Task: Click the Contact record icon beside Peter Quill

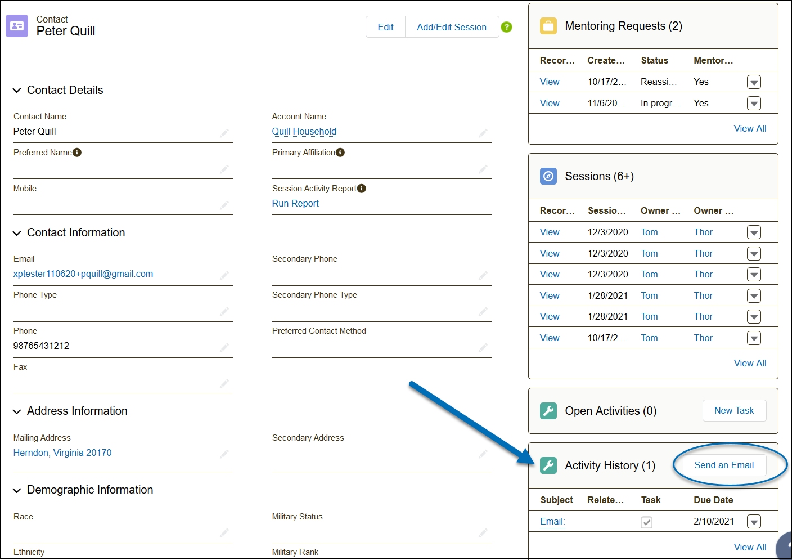Action: click(x=17, y=26)
